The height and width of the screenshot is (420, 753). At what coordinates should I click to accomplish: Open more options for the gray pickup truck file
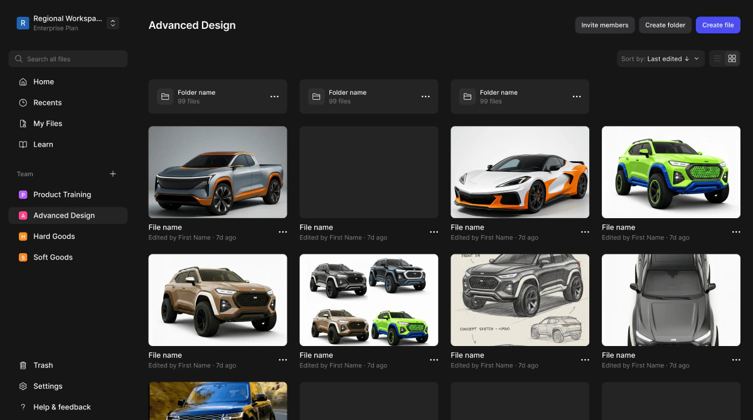pyautogui.click(x=282, y=232)
